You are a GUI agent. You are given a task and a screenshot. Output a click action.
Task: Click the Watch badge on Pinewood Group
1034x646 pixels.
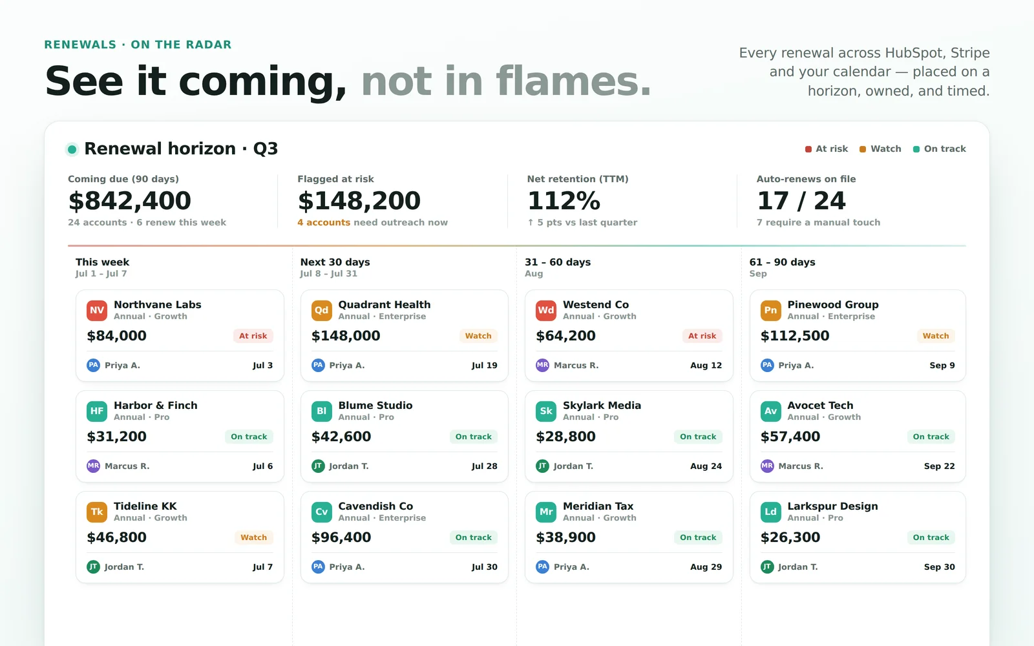click(936, 336)
